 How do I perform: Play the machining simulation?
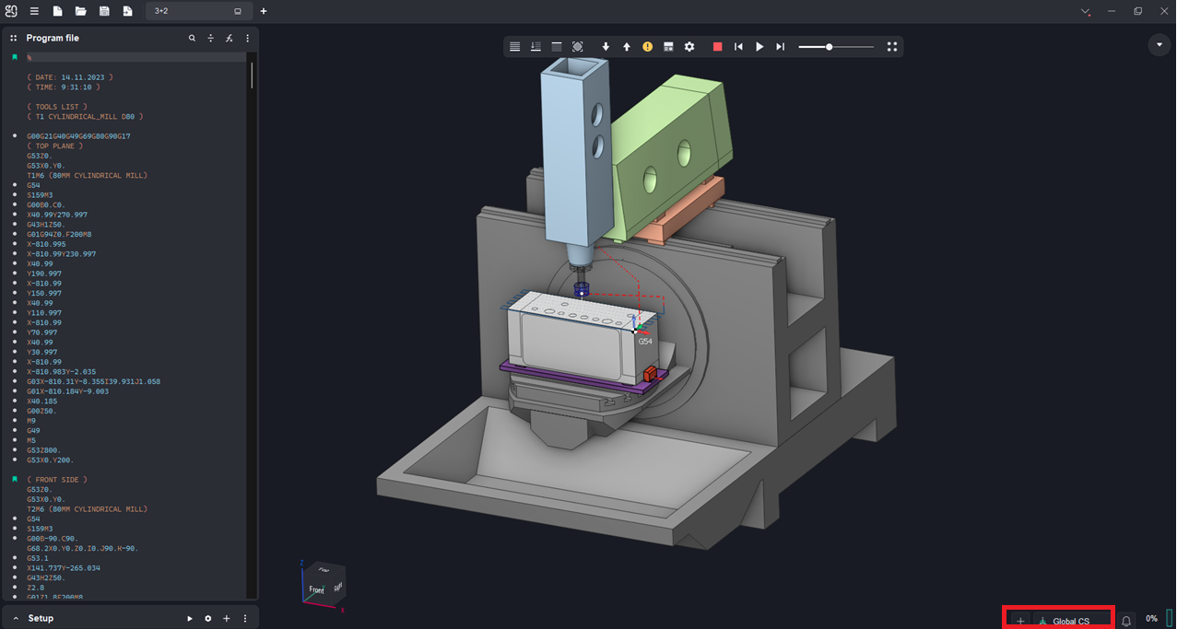759,47
